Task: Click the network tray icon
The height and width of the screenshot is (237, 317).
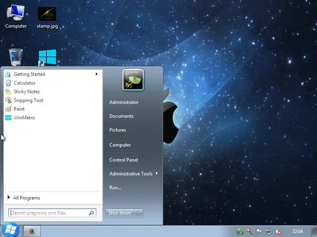Action: pos(269,232)
